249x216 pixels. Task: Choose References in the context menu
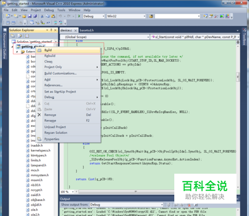(68, 85)
